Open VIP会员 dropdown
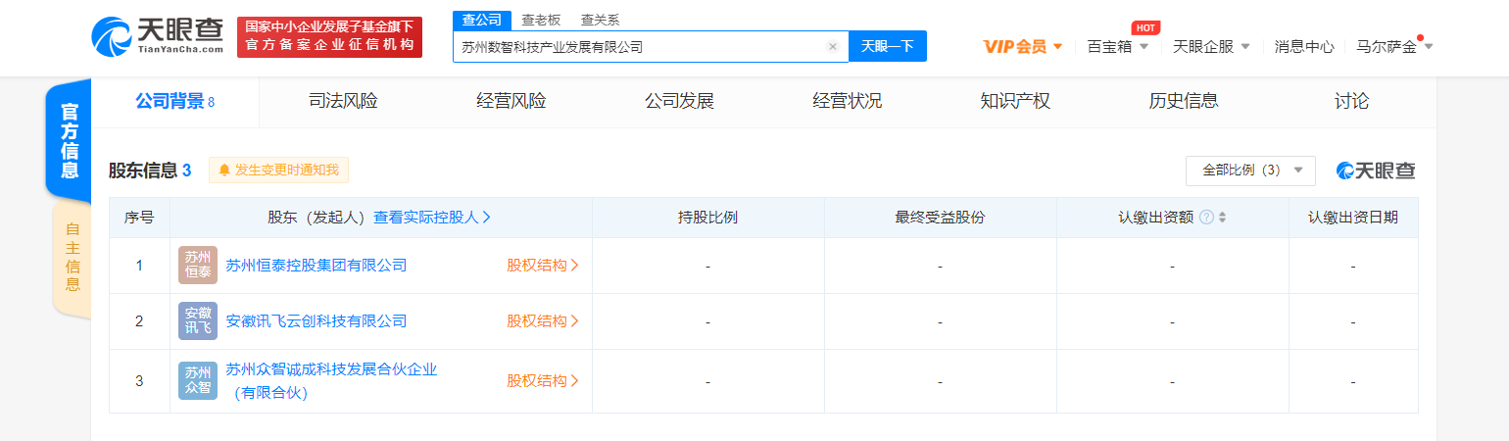1509x441 pixels. (1023, 46)
